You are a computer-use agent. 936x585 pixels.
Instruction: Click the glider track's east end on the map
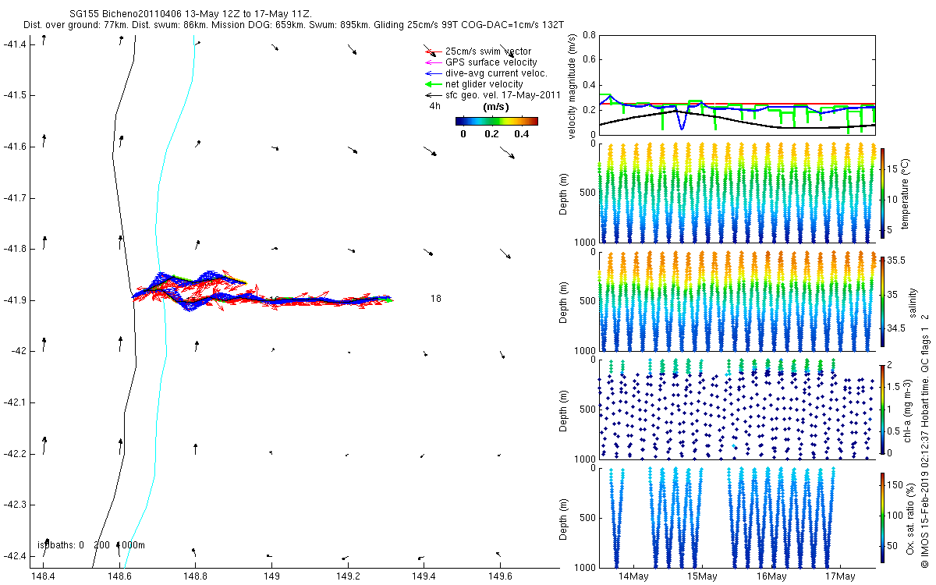coord(390,299)
